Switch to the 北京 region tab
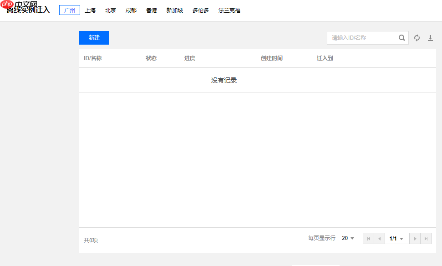This screenshot has height=266, width=442. pyautogui.click(x=110, y=10)
